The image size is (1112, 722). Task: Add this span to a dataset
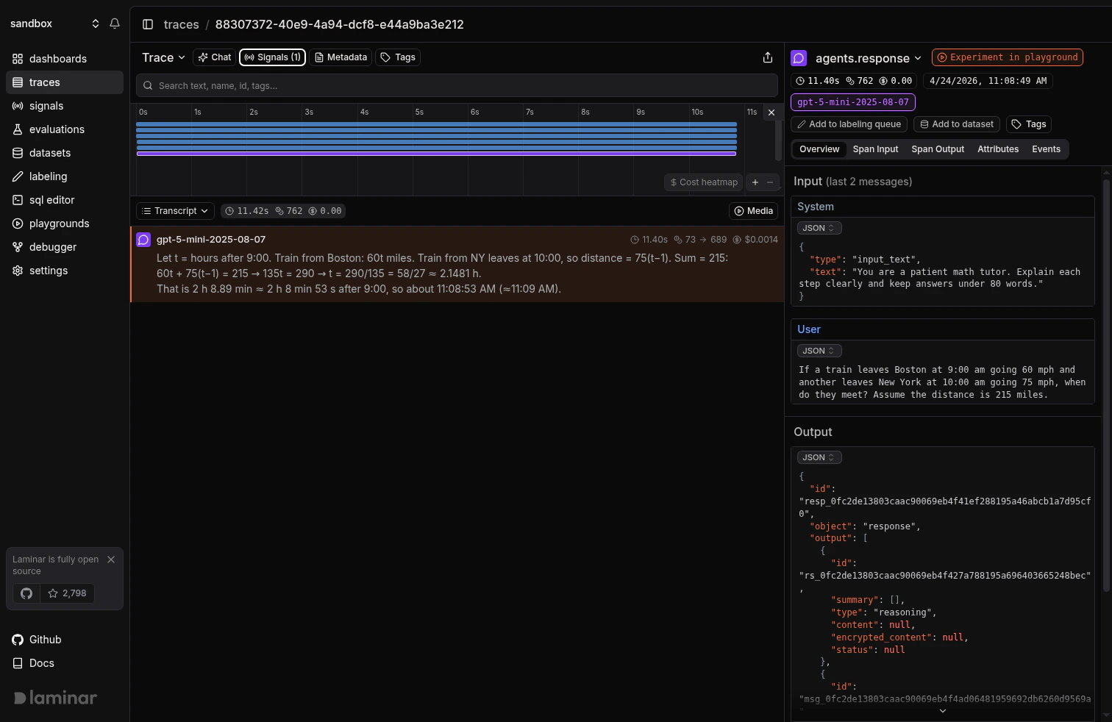[x=956, y=124]
